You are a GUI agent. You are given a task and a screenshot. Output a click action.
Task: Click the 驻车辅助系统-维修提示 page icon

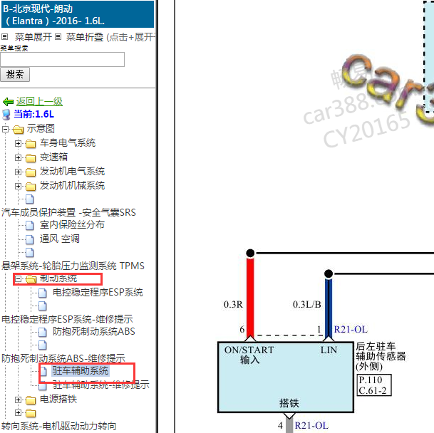(43, 385)
